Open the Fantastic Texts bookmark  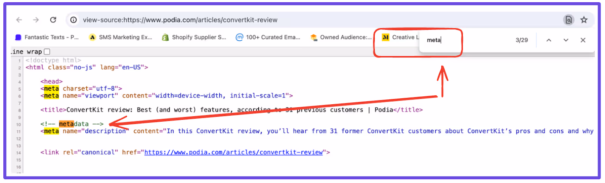[x=47, y=37]
